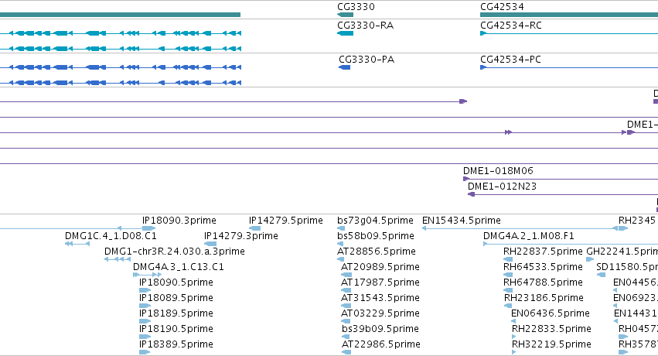
Task: Select the IP18089.5prime EST label
Action: click(176, 298)
